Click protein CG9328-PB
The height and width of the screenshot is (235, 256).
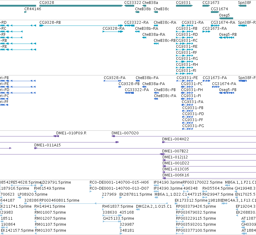[120, 87]
